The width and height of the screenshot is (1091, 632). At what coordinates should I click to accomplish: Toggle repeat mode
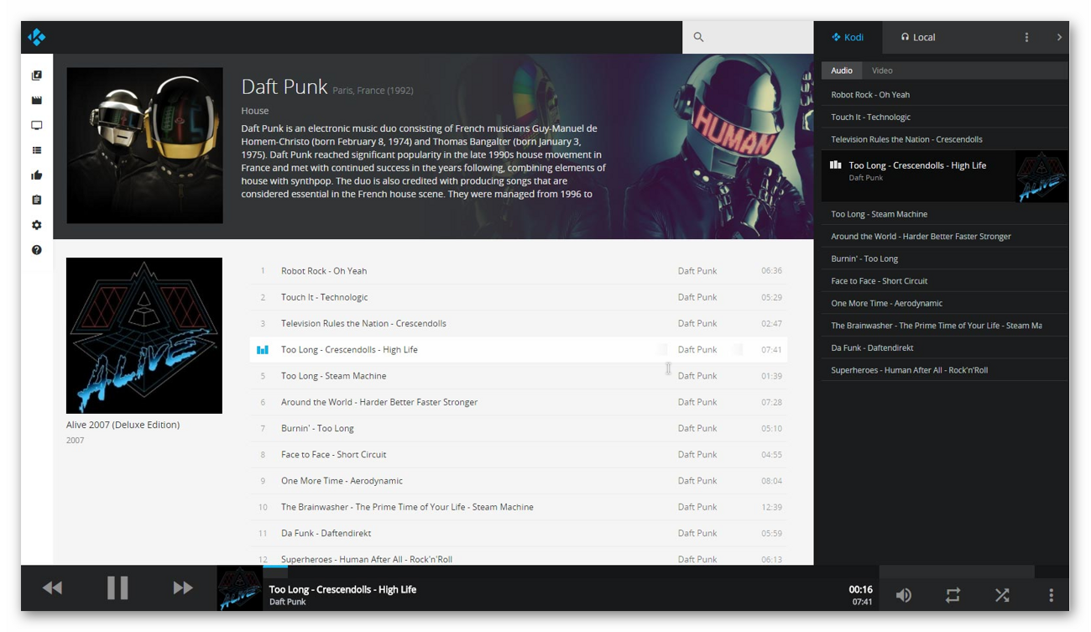coord(953,595)
